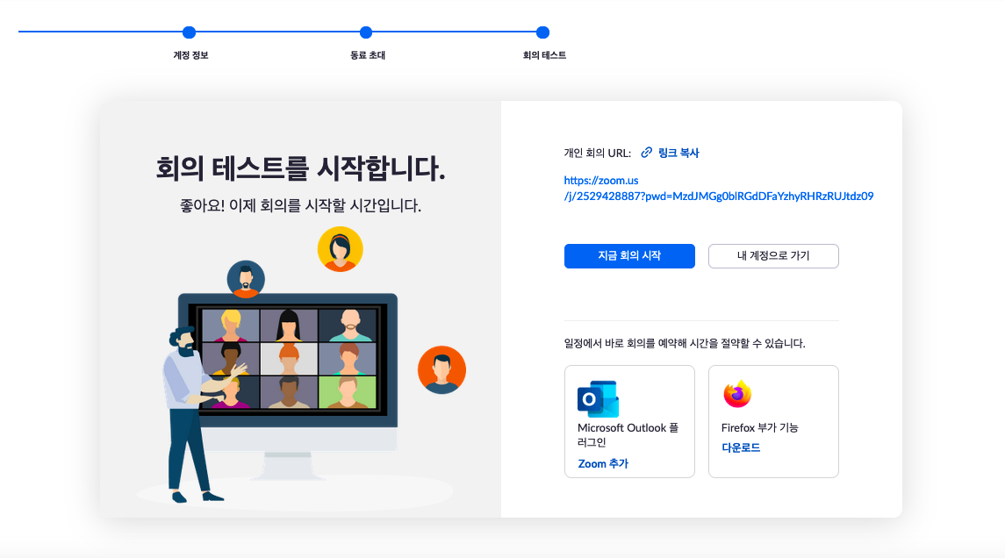The width and height of the screenshot is (1005, 558).
Task: Select the 동료 초대 step label
Action: click(367, 55)
